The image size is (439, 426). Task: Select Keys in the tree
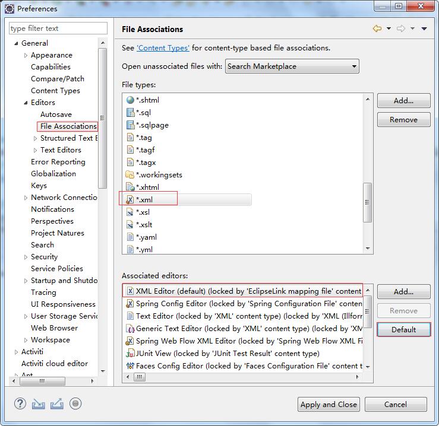click(x=39, y=186)
